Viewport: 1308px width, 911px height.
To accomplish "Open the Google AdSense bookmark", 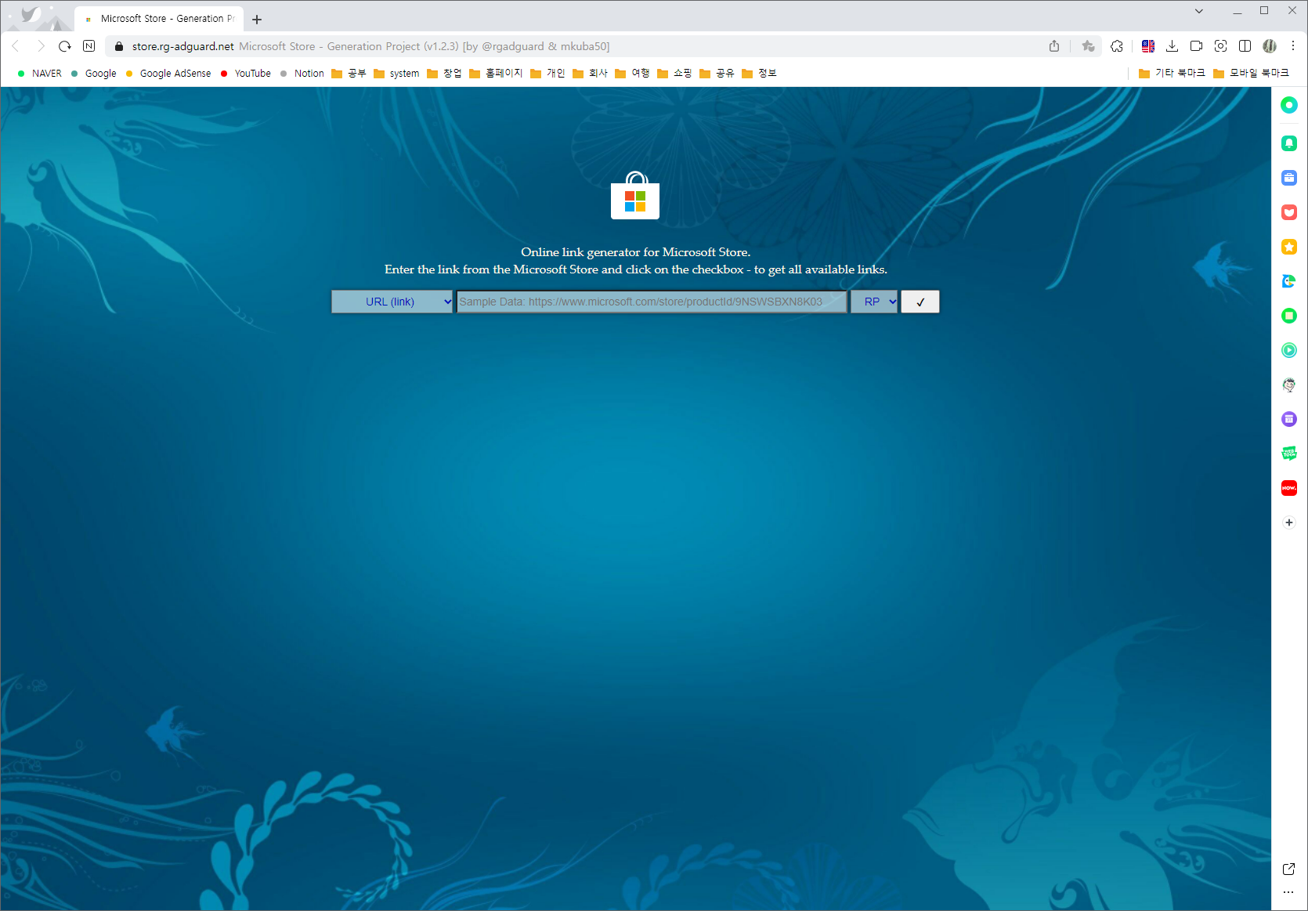I will (168, 73).
